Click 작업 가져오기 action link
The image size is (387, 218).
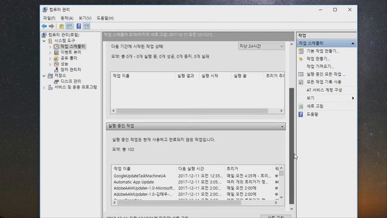pyautogui.click(x=320, y=66)
